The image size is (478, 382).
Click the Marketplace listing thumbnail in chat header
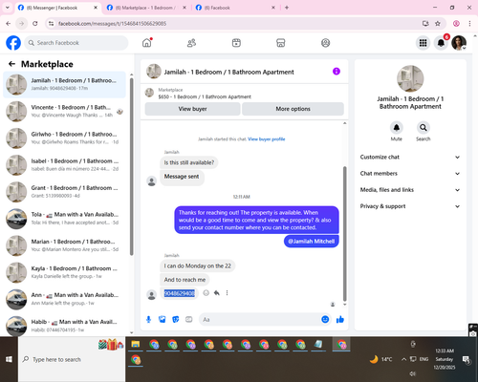[x=149, y=93]
